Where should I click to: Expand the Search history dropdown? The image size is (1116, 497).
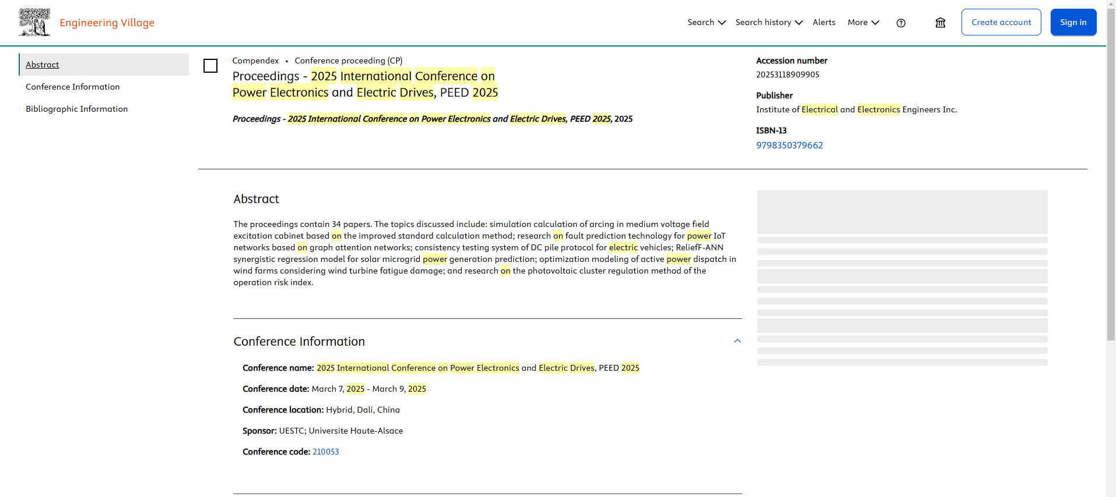[769, 22]
